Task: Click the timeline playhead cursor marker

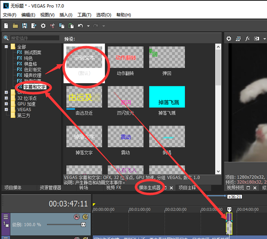Action: point(229,209)
